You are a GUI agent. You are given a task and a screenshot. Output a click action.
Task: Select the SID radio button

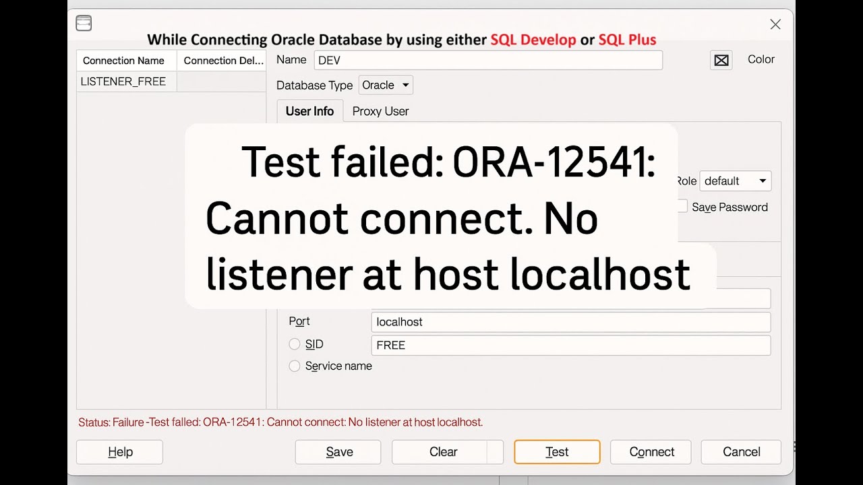295,344
